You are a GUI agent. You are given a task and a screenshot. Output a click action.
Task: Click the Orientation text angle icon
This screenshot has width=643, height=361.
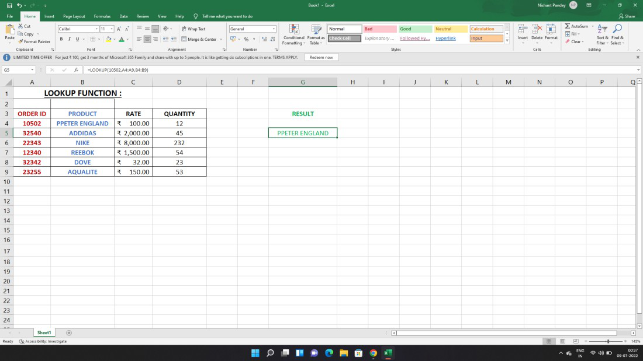coord(165,29)
